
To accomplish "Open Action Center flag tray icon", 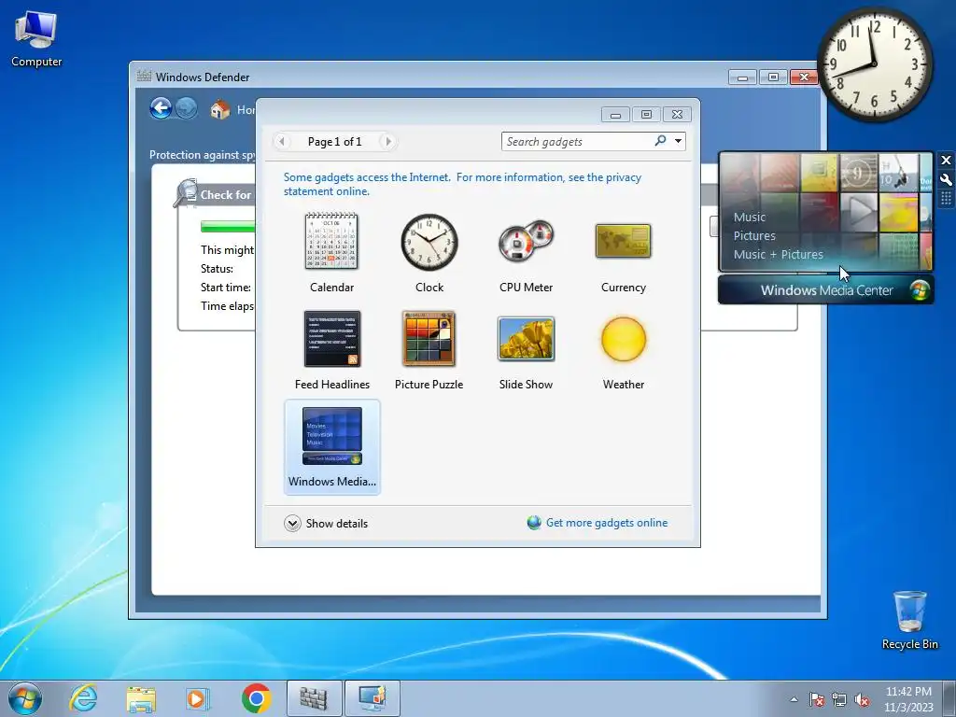I will coord(817,699).
